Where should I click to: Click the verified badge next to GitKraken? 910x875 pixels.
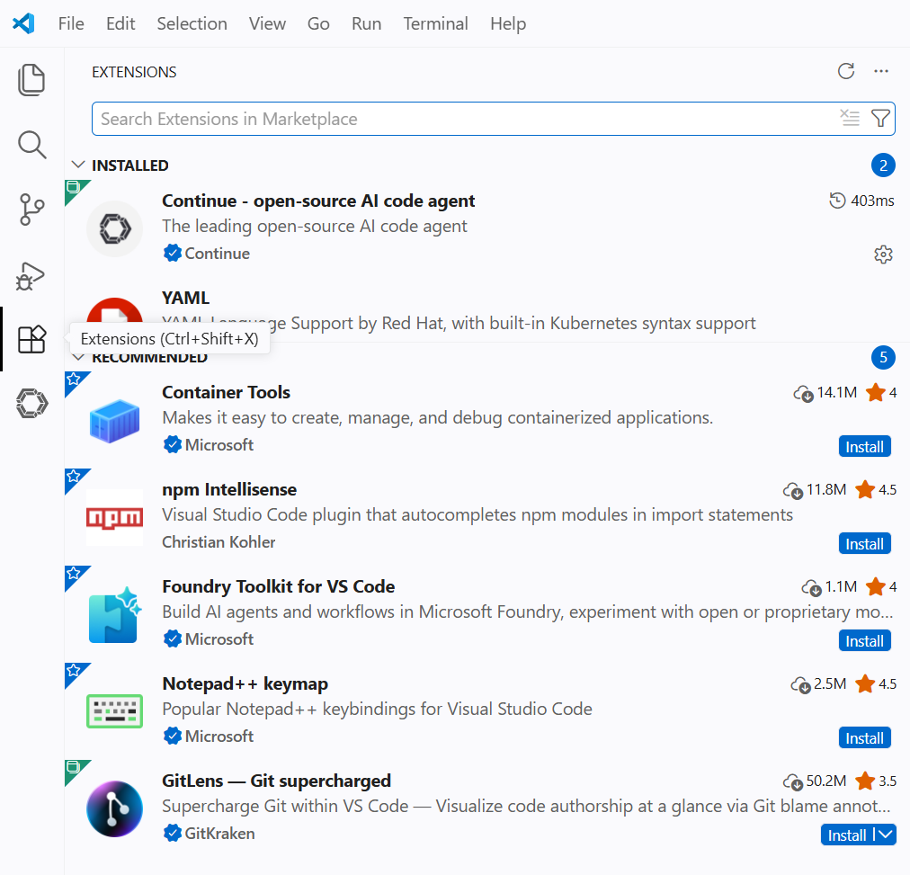pyautogui.click(x=173, y=834)
